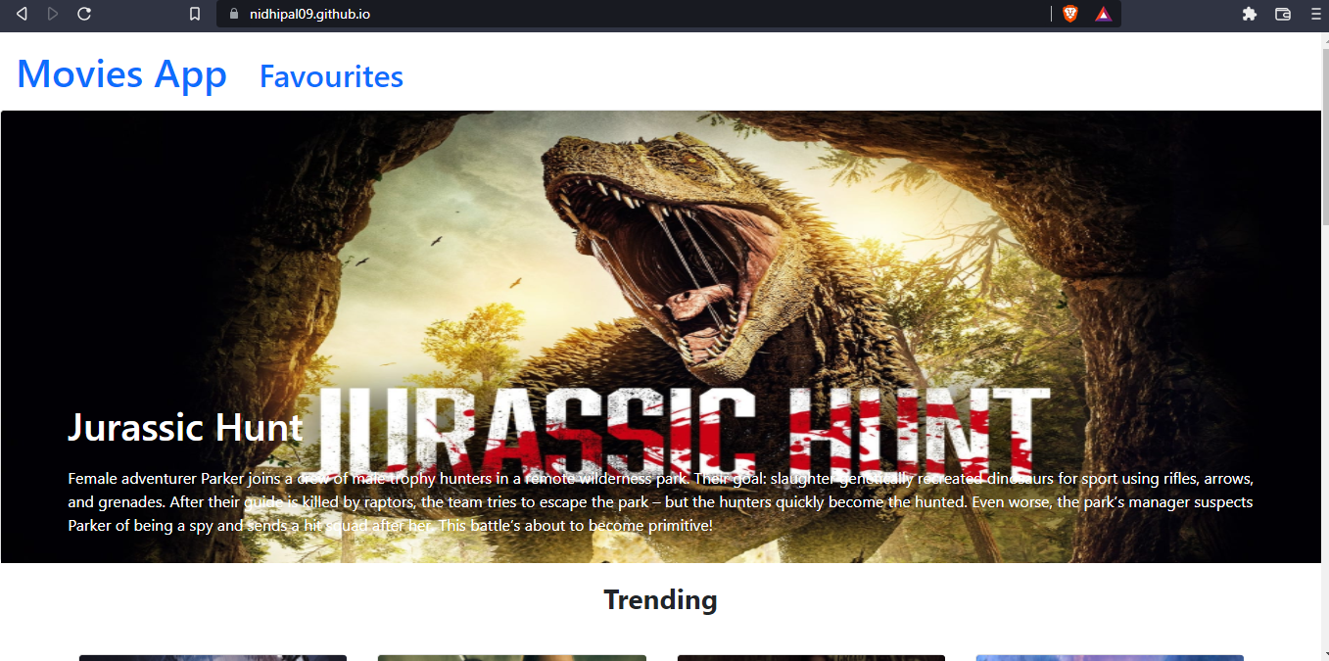Open the Favourites page

click(331, 76)
